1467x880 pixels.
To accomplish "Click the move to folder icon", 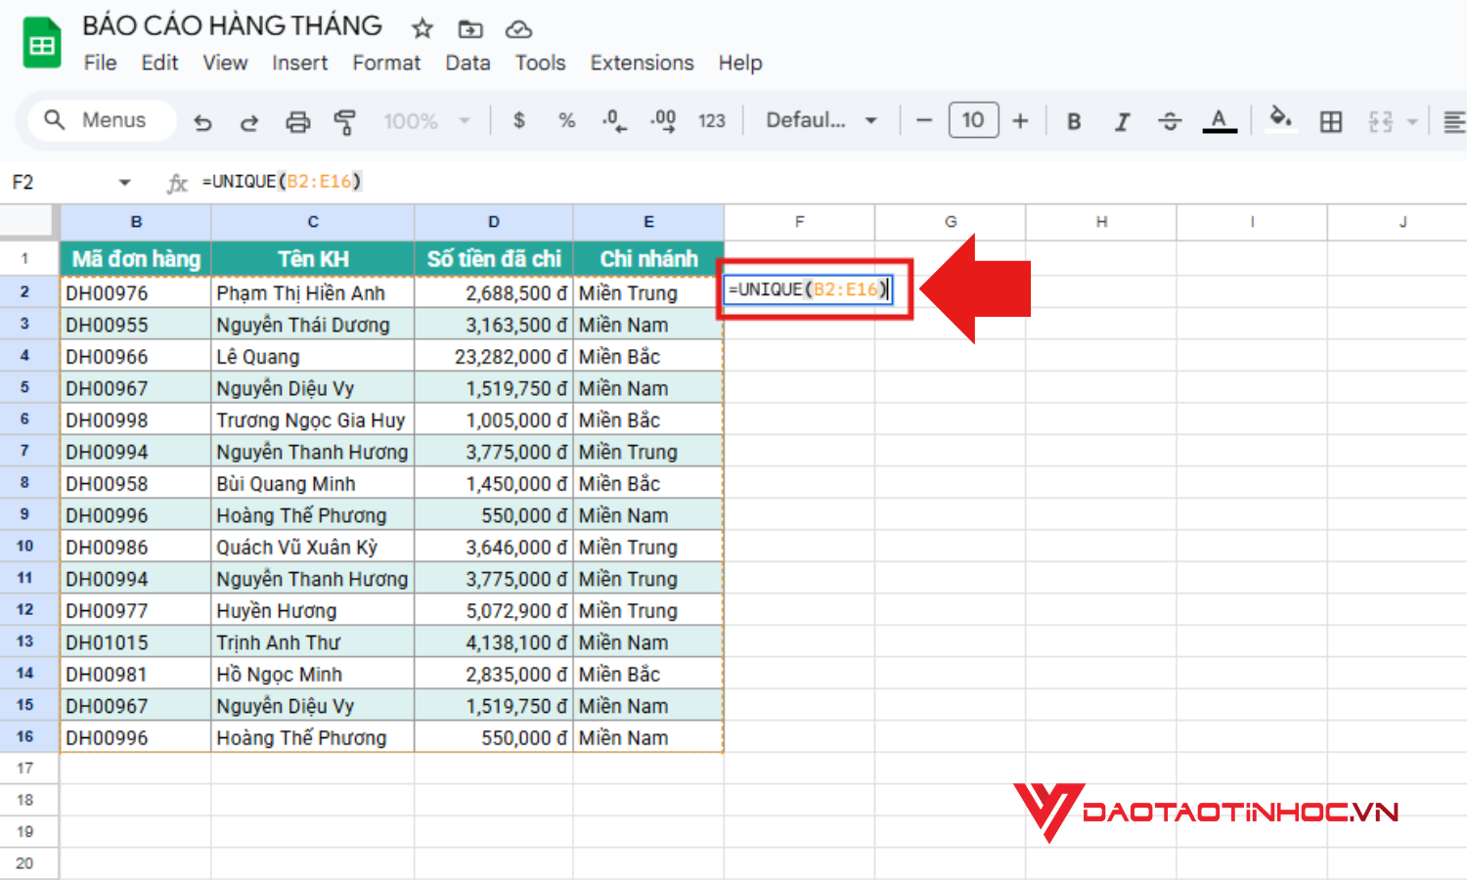I will pyautogui.click(x=470, y=29).
